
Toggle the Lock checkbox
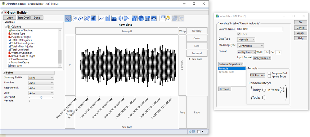[x=239, y=34]
